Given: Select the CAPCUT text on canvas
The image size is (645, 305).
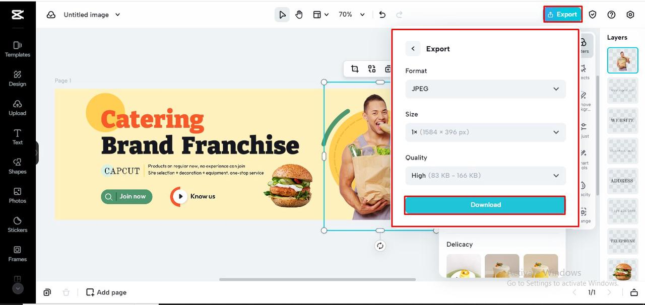Looking at the screenshot, I should 122,171.
